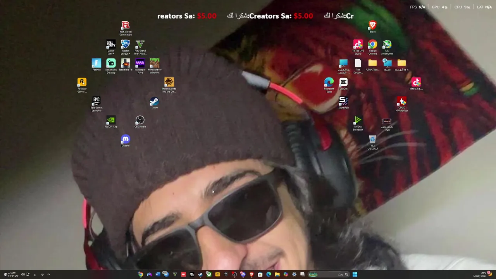This screenshot has height=279, width=496.
Task: Select the Network (الشبكة) desktop icon
Action: tap(387, 65)
